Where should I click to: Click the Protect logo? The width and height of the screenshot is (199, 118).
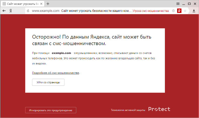tap(159, 109)
